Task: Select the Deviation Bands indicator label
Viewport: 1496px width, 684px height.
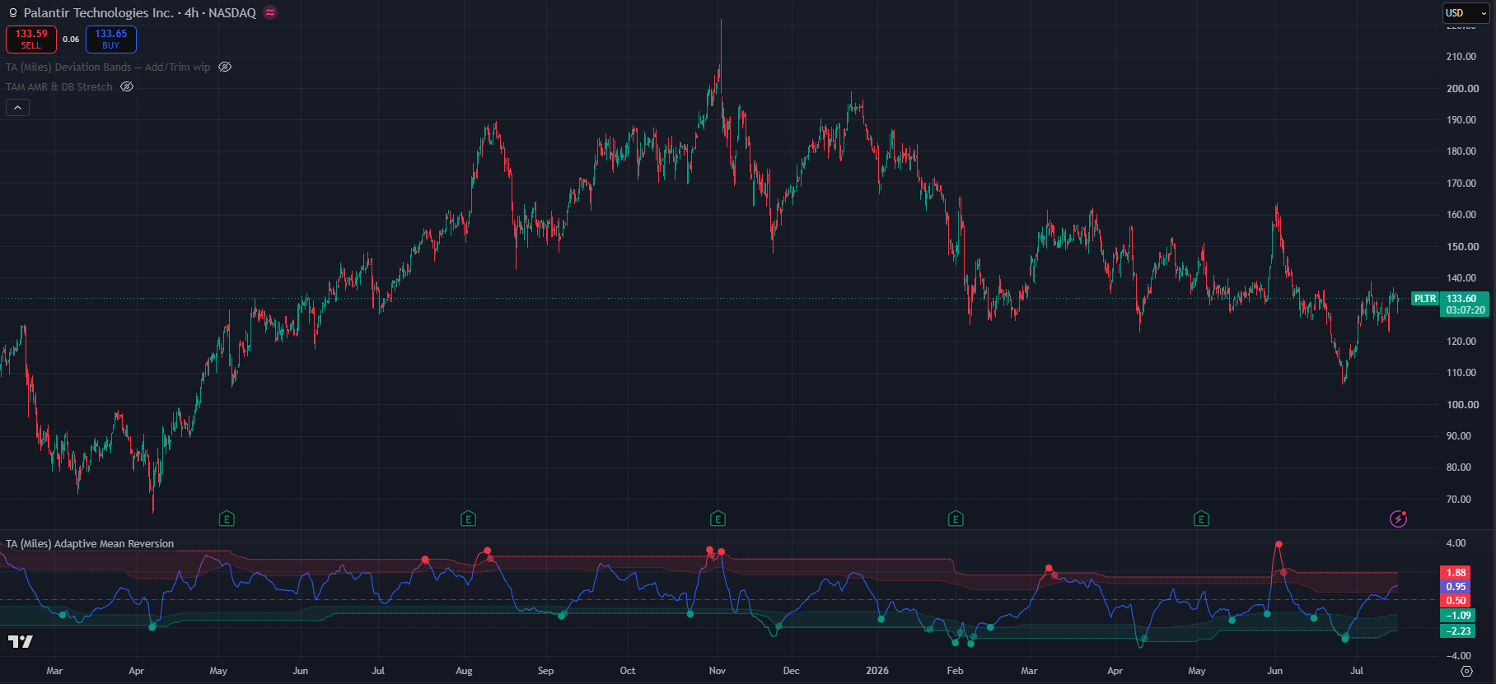Action: coord(108,67)
